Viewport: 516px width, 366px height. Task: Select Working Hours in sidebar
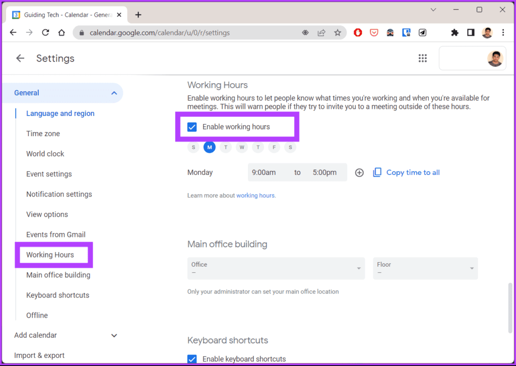pyautogui.click(x=50, y=255)
